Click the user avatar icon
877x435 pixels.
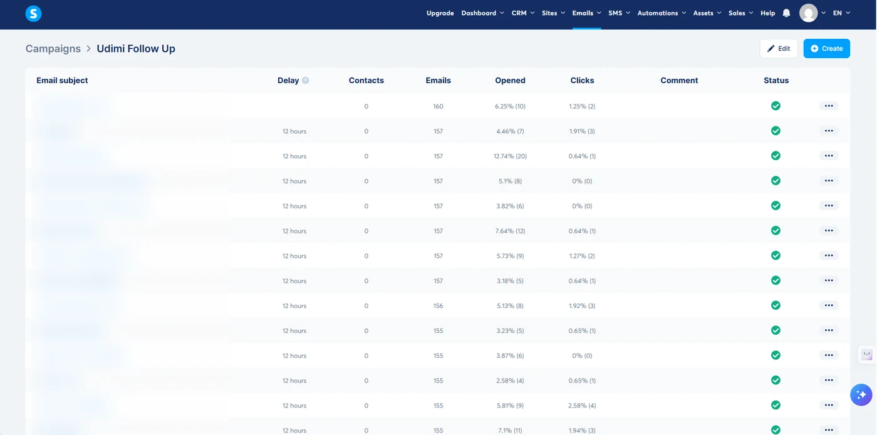(x=809, y=13)
